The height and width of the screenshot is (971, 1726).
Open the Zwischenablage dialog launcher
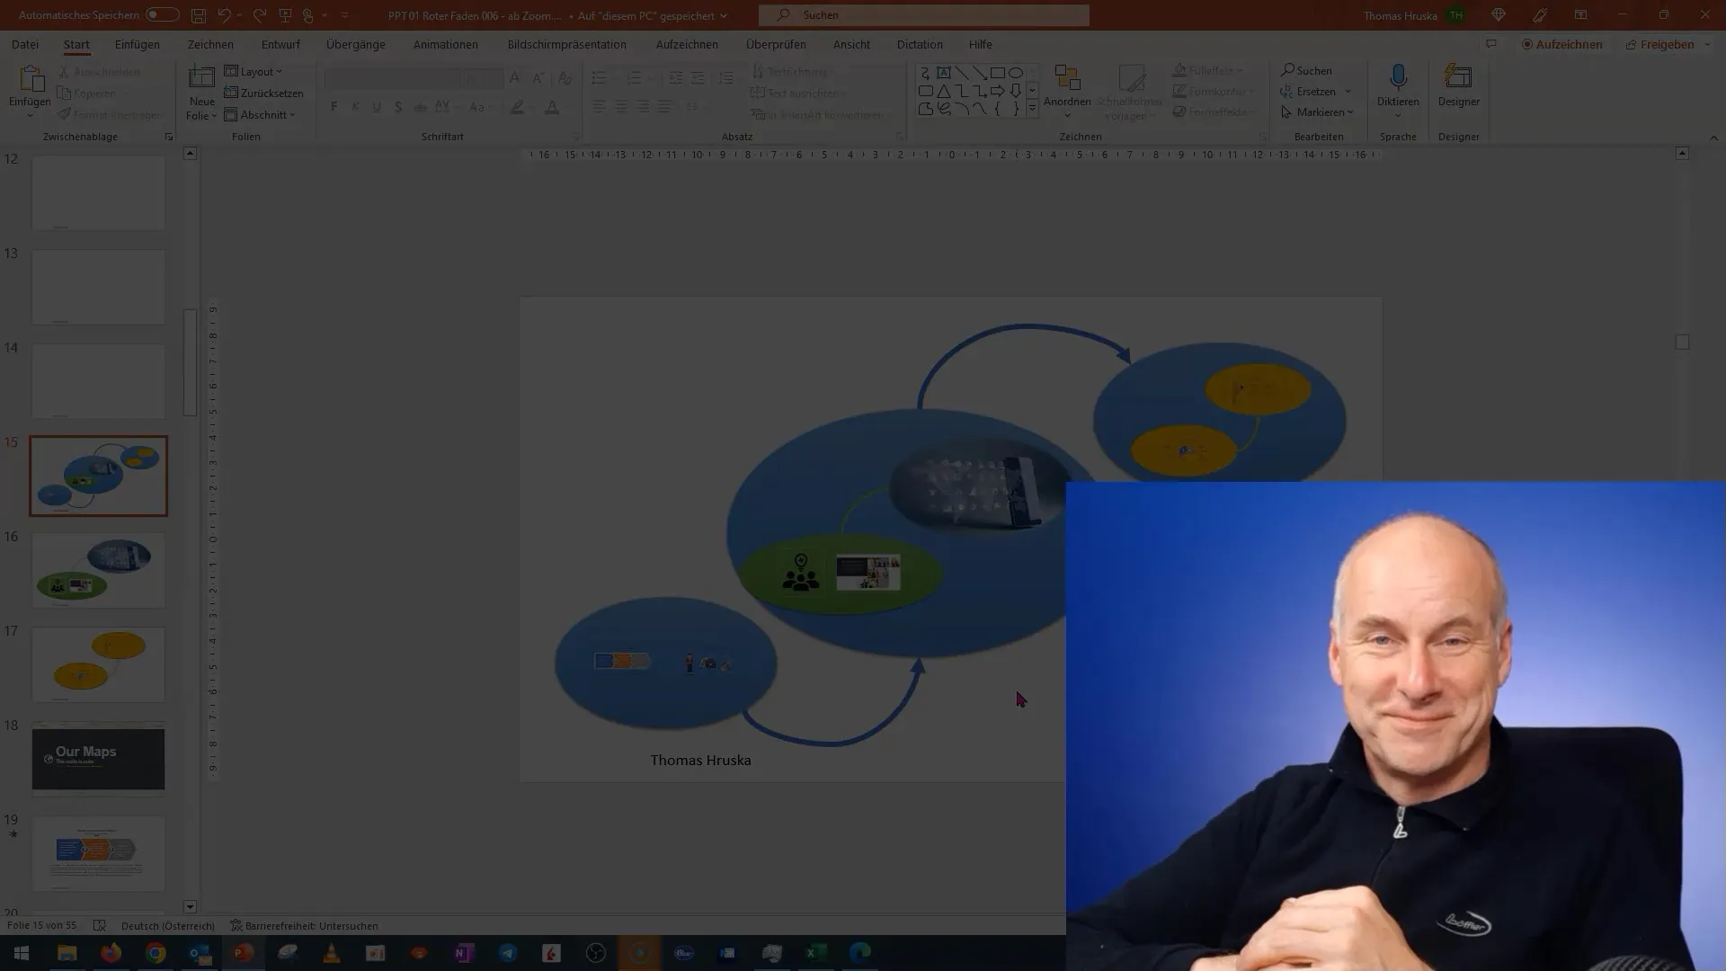(x=168, y=137)
